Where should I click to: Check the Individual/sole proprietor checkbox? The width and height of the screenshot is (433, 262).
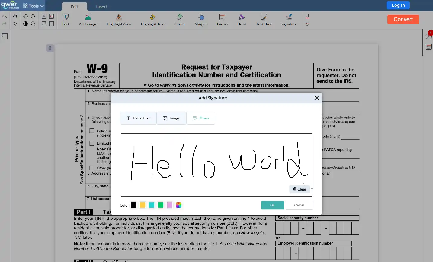coord(92,131)
